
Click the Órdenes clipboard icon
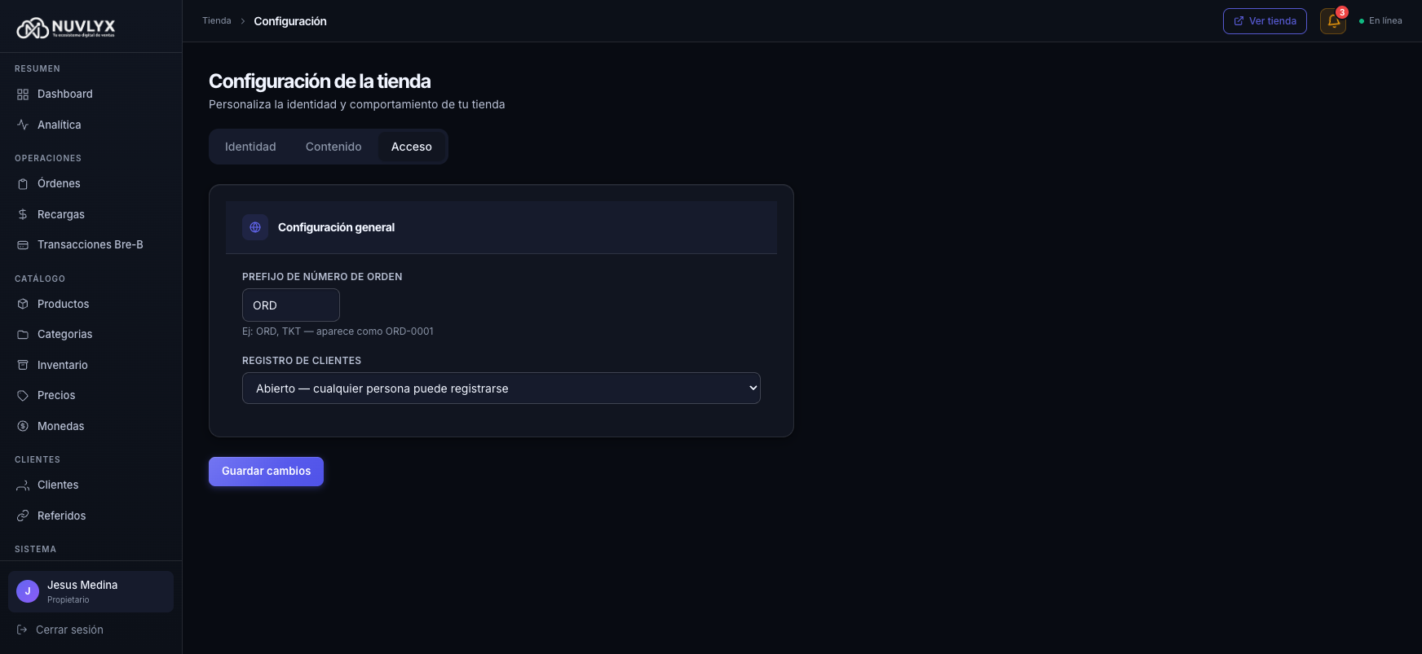(x=23, y=184)
